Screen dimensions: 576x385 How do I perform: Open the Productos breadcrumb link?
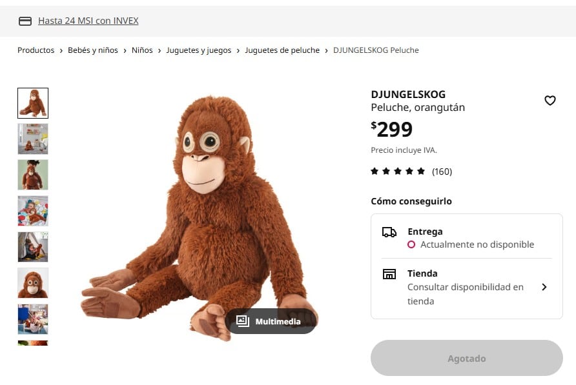(36, 50)
